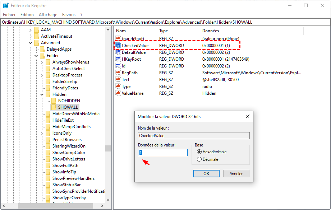Click the tree horizontal scrollbar thumb

(x=55, y=206)
